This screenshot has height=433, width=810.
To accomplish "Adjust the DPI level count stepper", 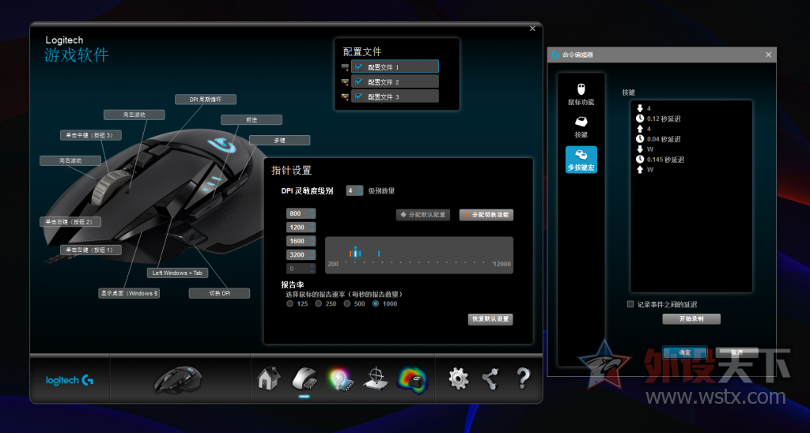I will click(360, 191).
